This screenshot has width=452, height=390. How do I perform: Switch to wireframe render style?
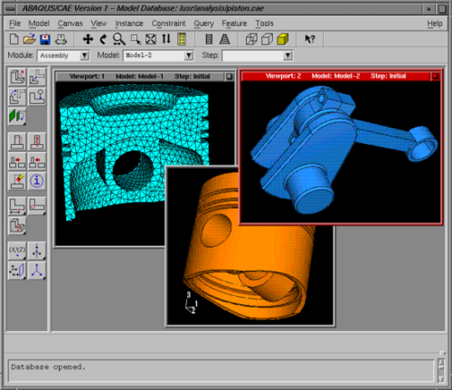[x=251, y=39]
